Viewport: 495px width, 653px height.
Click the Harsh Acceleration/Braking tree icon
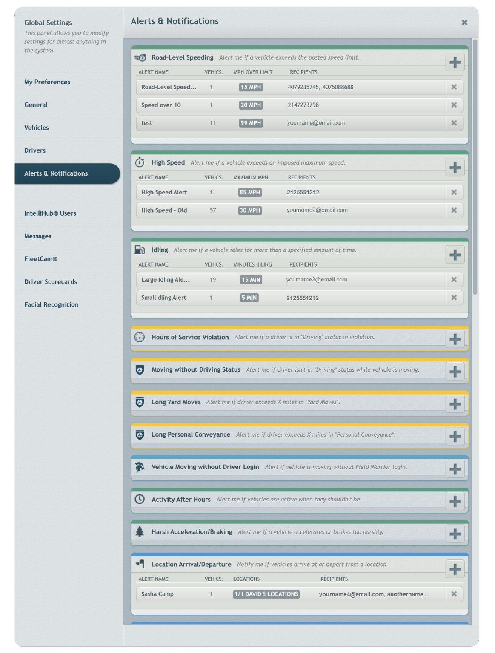pos(140,531)
